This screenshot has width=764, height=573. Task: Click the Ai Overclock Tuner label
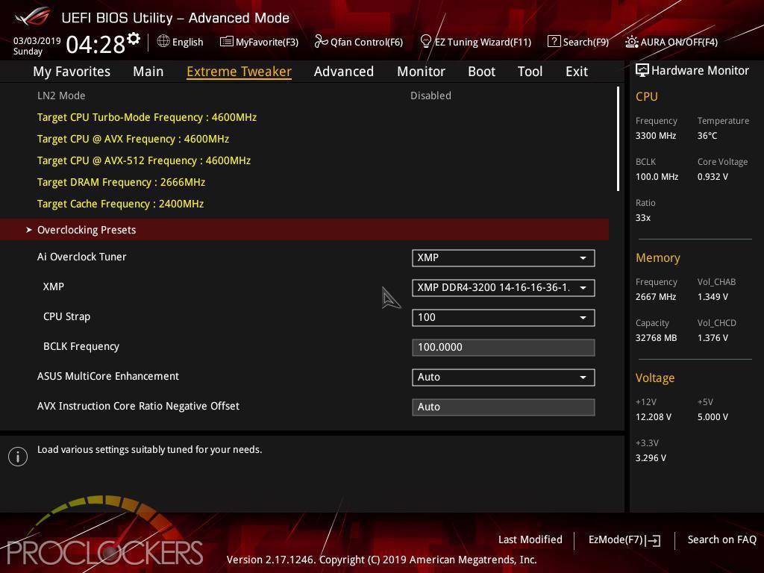click(x=82, y=257)
